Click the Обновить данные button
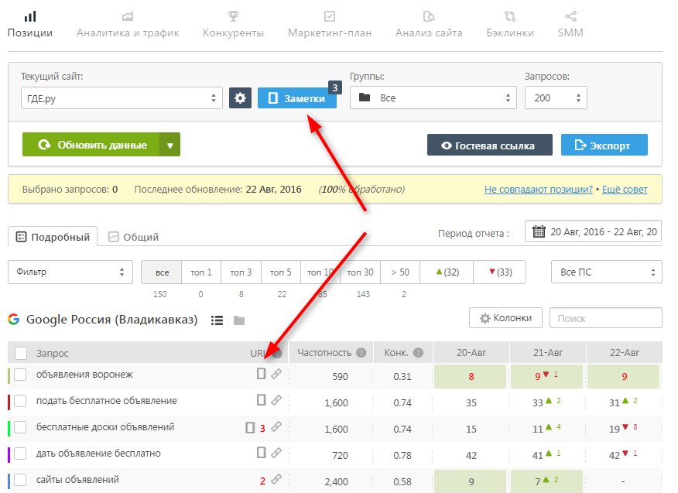 pos(91,145)
